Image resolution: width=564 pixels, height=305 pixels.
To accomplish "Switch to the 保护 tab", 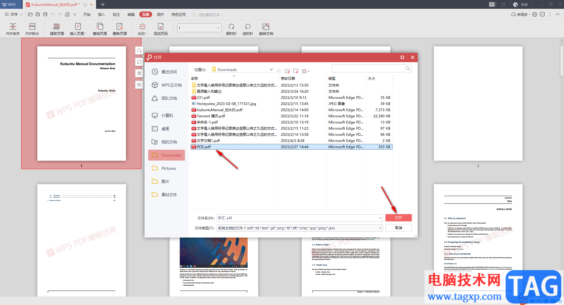I will point(160,14).
